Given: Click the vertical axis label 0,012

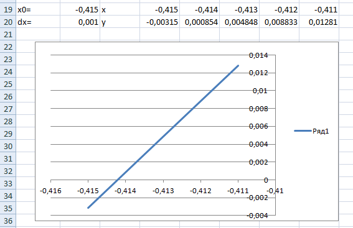Looking at the screenshot, I should coord(258,73).
